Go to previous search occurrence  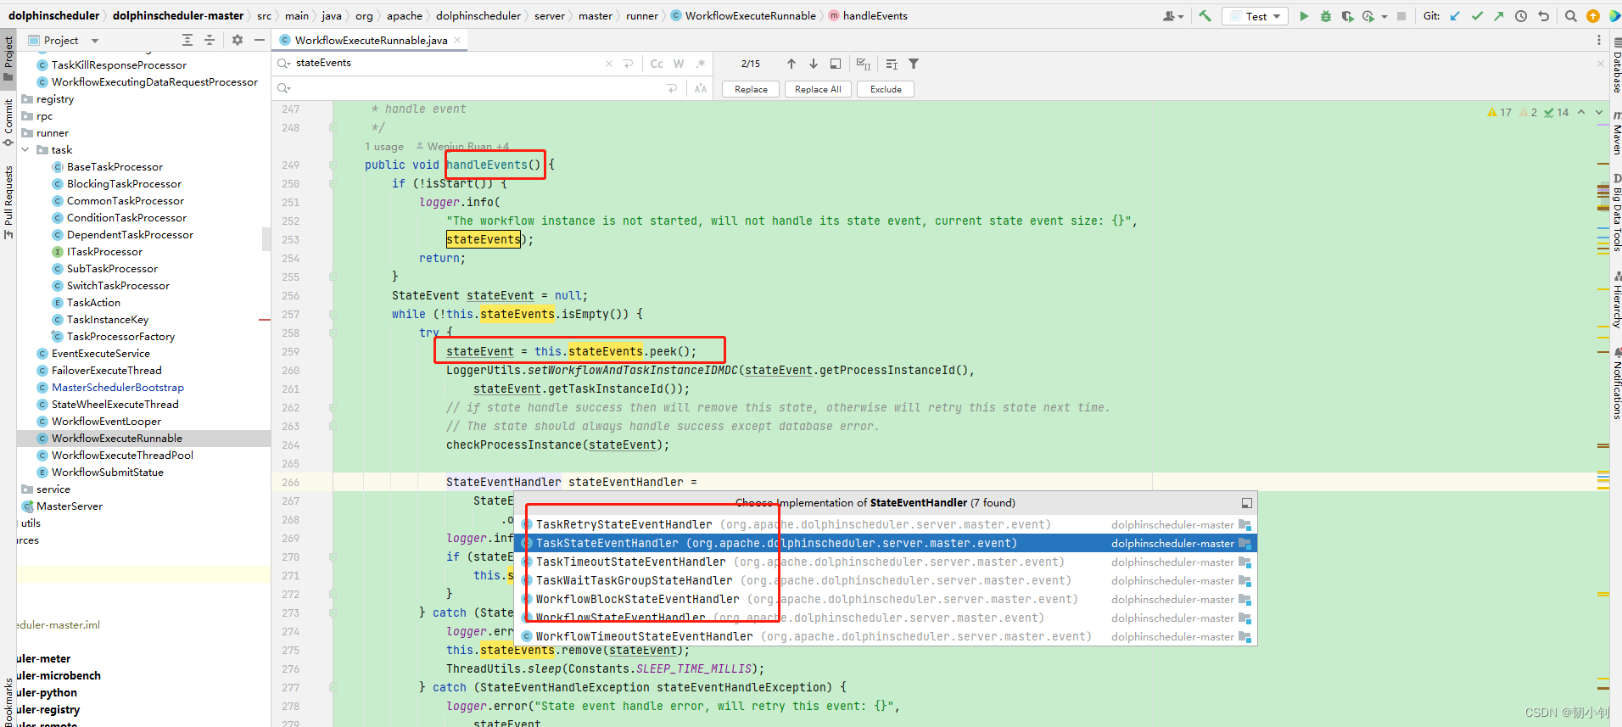(791, 64)
